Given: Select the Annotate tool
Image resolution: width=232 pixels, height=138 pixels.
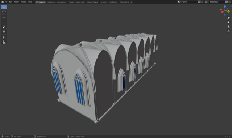Looking at the screenshot, I should pos(4,38).
